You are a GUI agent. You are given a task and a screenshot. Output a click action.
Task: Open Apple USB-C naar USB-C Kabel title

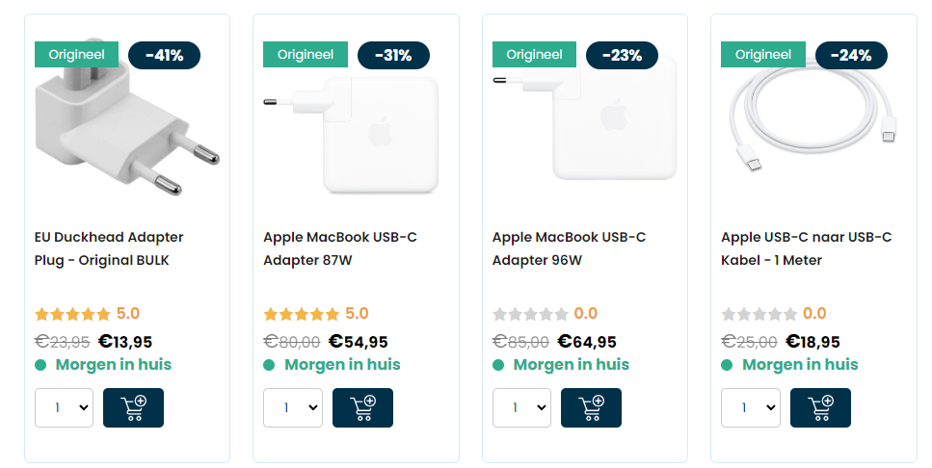coord(806,248)
